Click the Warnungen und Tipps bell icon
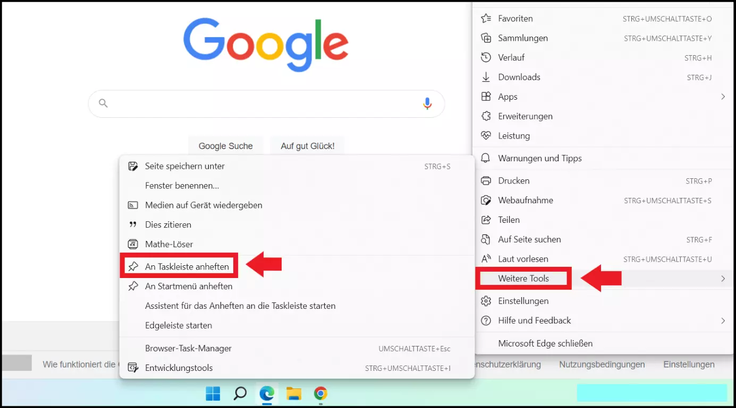The width and height of the screenshot is (736, 408). (x=486, y=158)
